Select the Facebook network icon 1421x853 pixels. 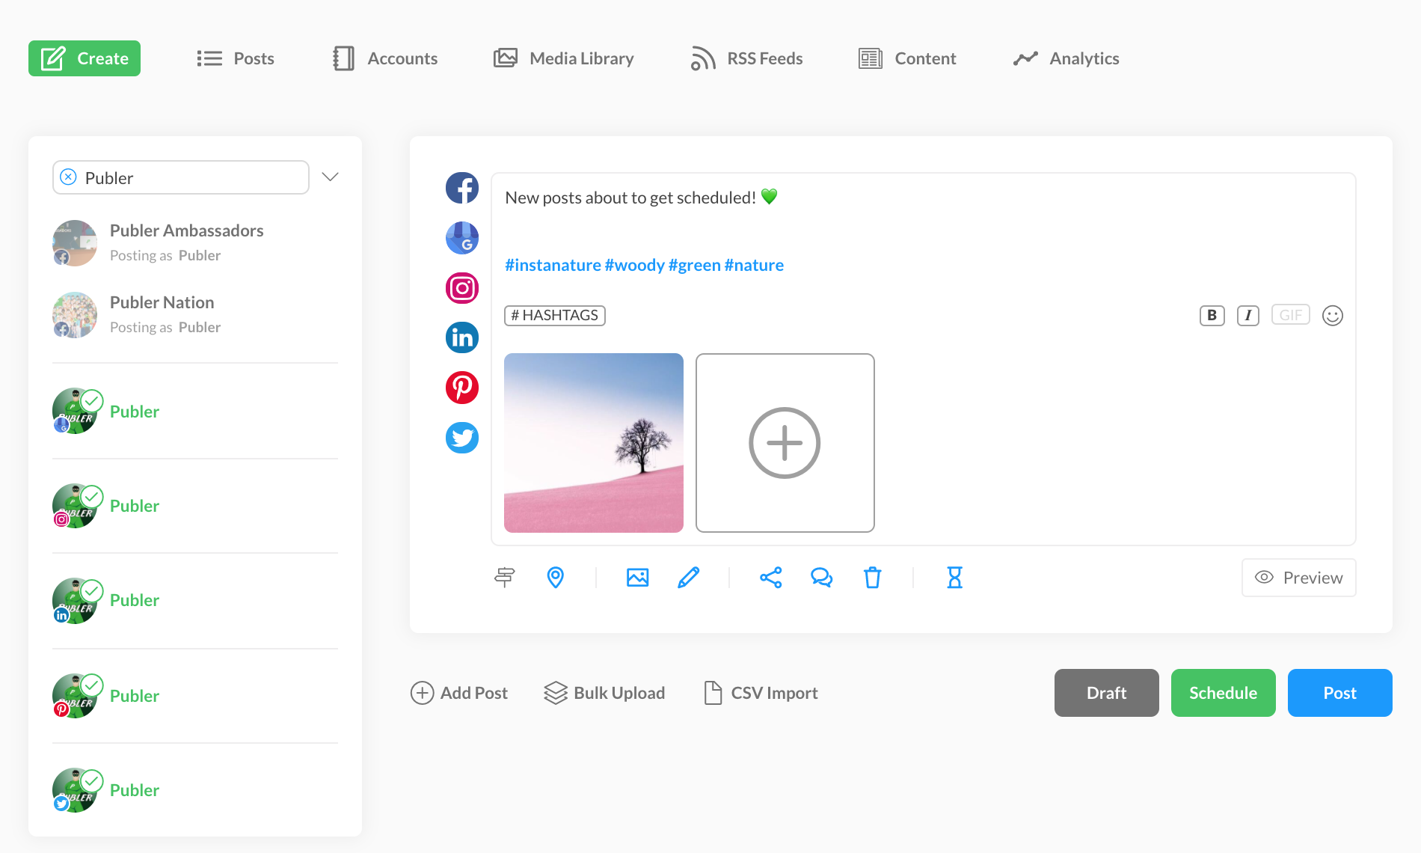pos(461,188)
